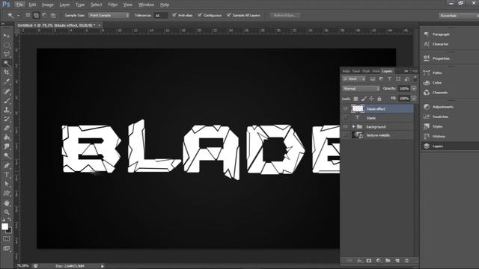Pick the Brush tool
479x269 pixels.
coord(7,100)
